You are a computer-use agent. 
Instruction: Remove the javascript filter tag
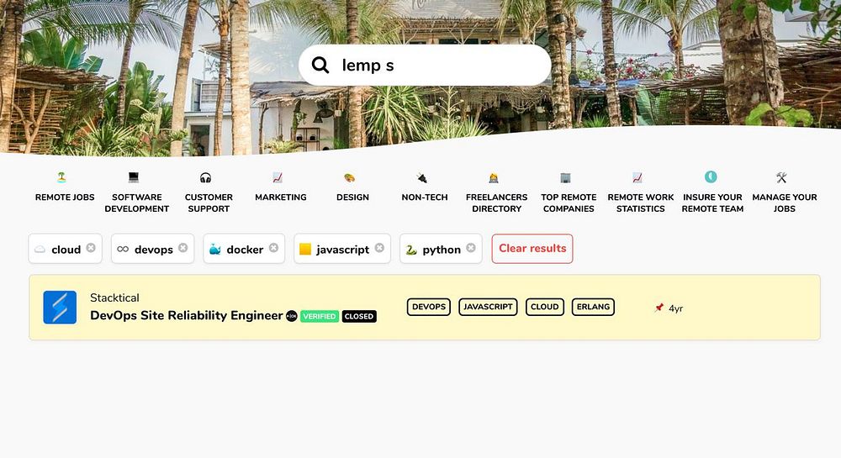click(x=379, y=247)
